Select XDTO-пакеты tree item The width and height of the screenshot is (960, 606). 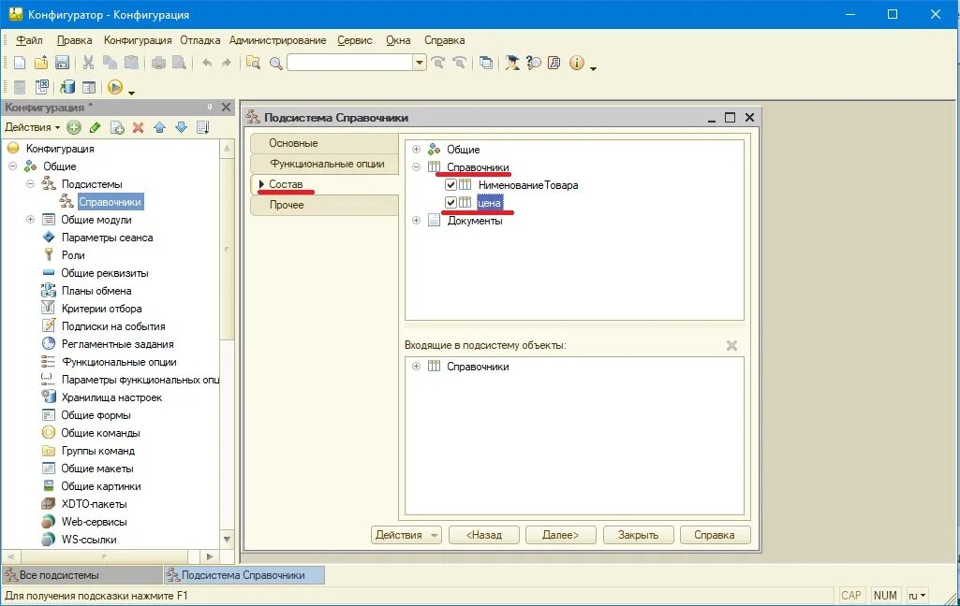[95, 504]
